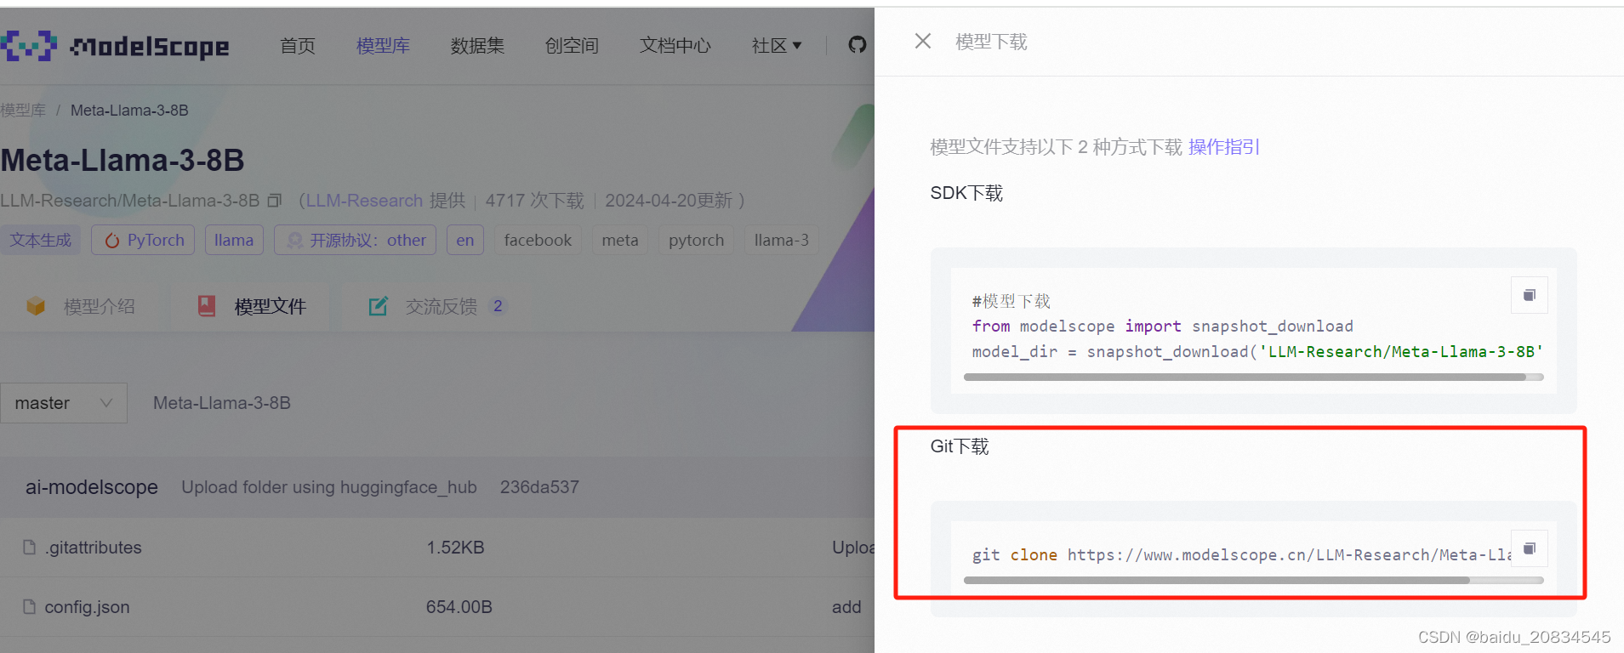
Task: Copy the LLM-Research/Meta-Llama-3-8B model ID
Action: [274, 201]
